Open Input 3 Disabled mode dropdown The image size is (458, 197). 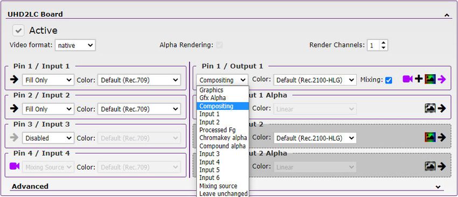click(x=48, y=138)
